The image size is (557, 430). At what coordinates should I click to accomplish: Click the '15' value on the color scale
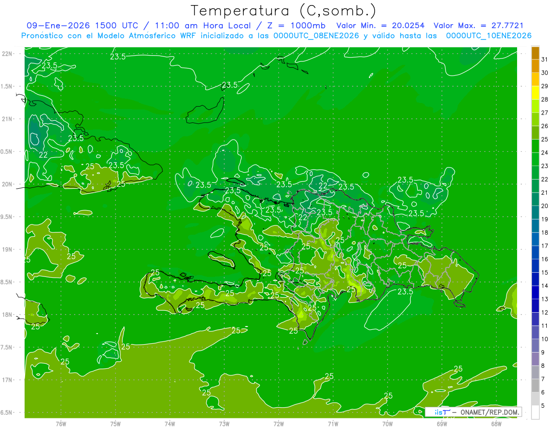click(545, 272)
